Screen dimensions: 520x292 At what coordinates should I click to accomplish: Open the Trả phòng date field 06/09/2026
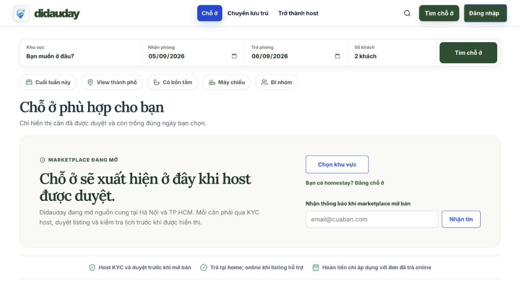click(296, 53)
